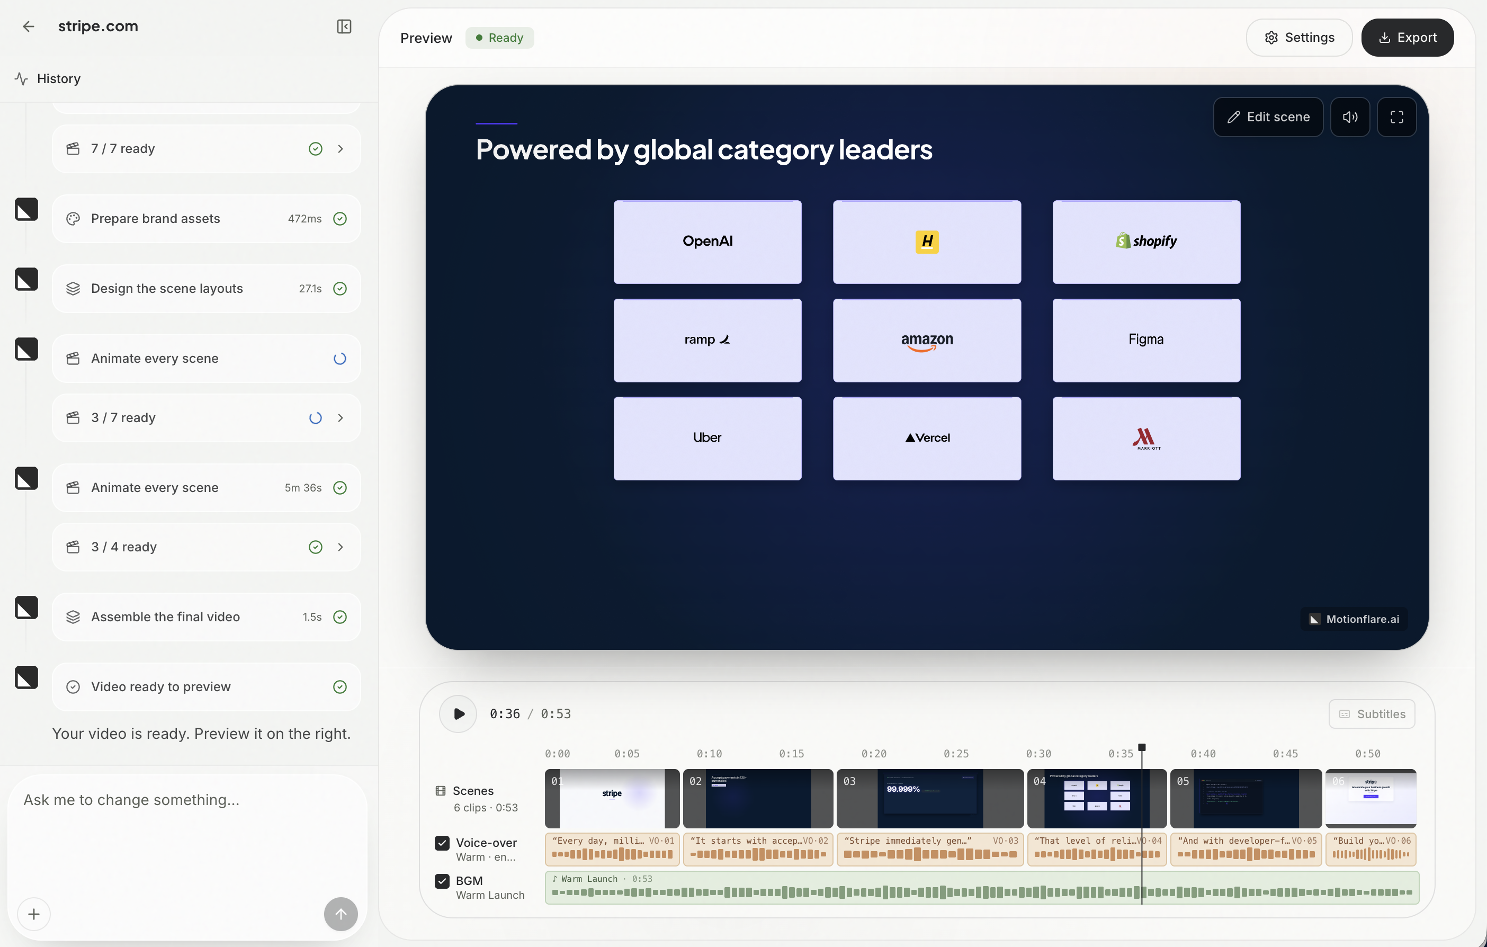Viewport: 1487px width, 947px height.
Task: Seek to the 0:45 mark on timeline ruler
Action: coord(1285,754)
